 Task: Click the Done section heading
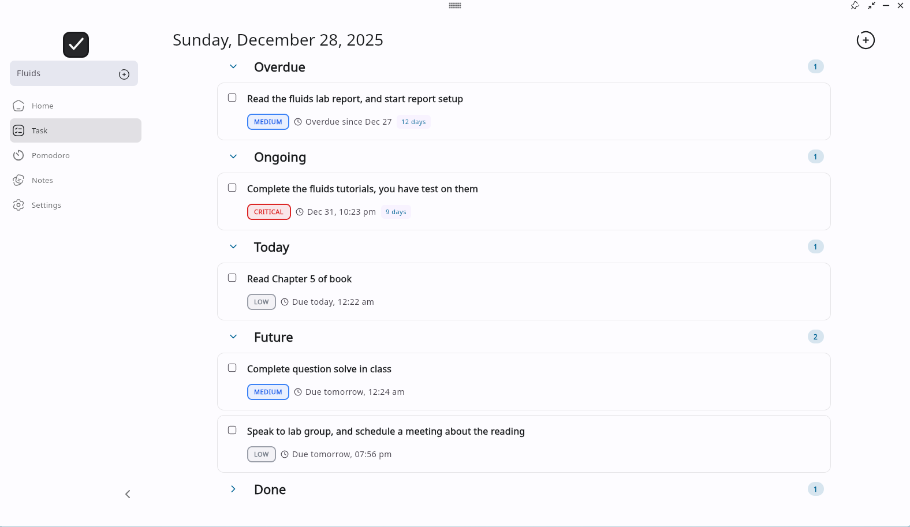point(270,489)
